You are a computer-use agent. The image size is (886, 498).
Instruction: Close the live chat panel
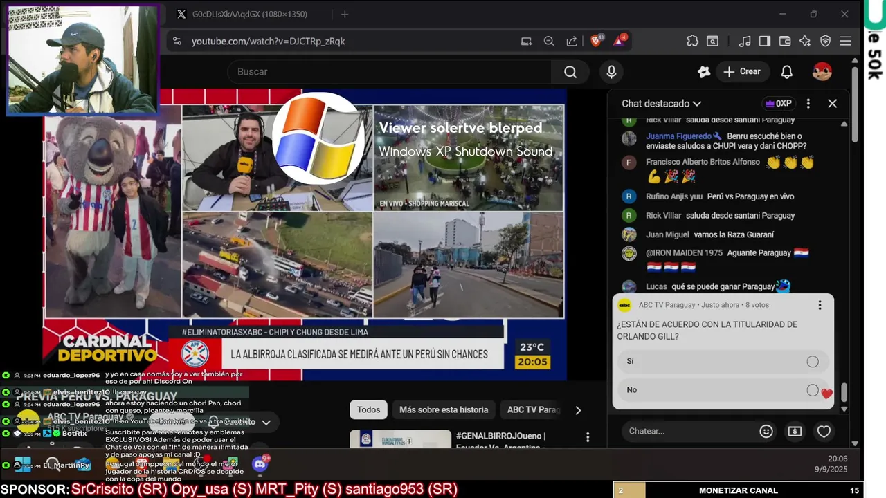[x=833, y=104]
